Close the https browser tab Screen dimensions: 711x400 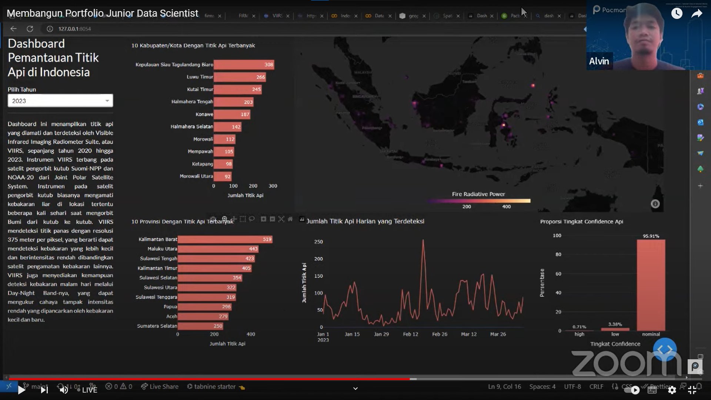tap(322, 16)
